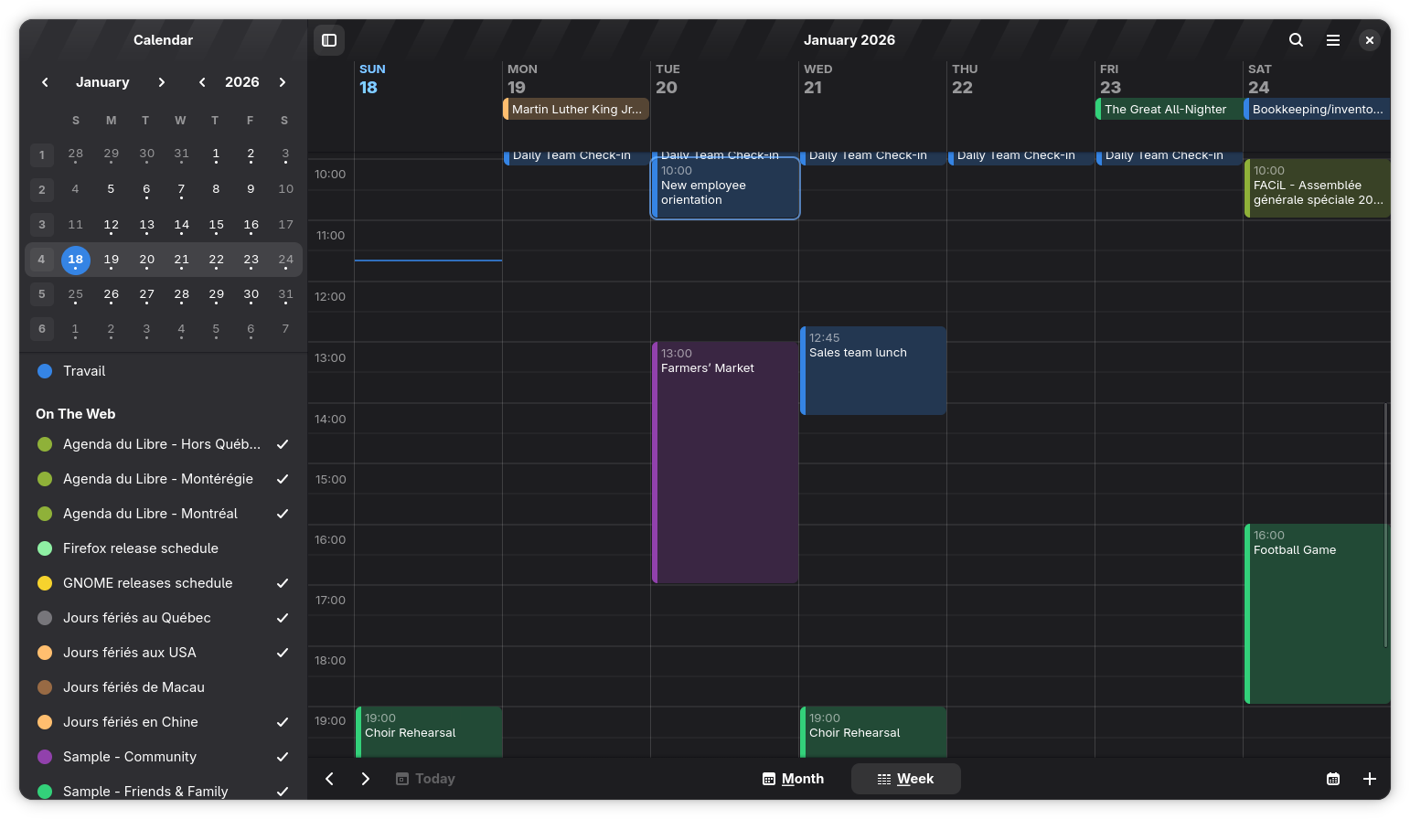This screenshot has height=819, width=1410.
Task: Switch to Month view
Action: point(794,779)
